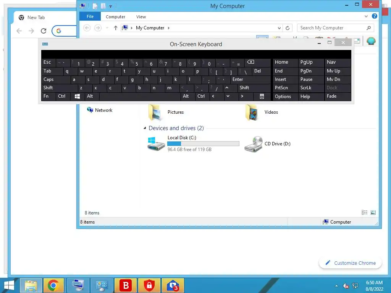The height and width of the screenshot is (293, 391).
Task: Switch to large icons view icon
Action: pyautogui.click(x=373, y=213)
